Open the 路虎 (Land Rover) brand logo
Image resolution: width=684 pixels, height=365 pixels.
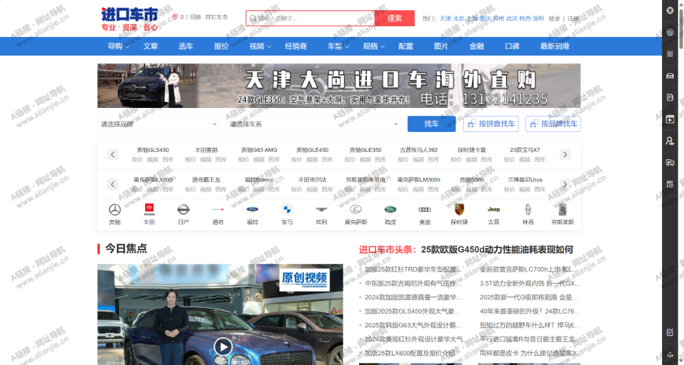391,210
